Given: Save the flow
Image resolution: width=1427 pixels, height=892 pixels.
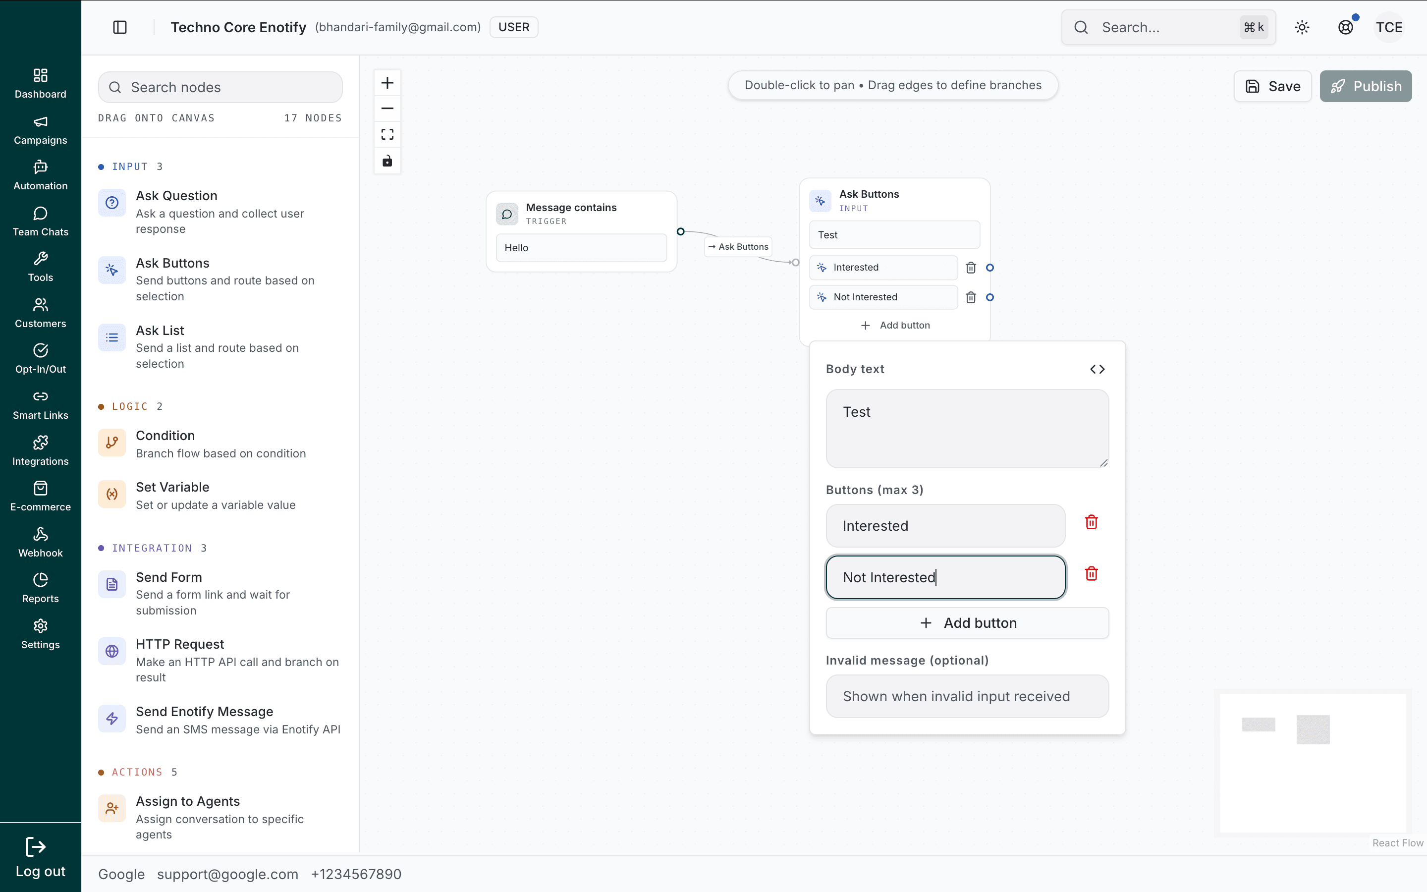Looking at the screenshot, I should (1272, 86).
